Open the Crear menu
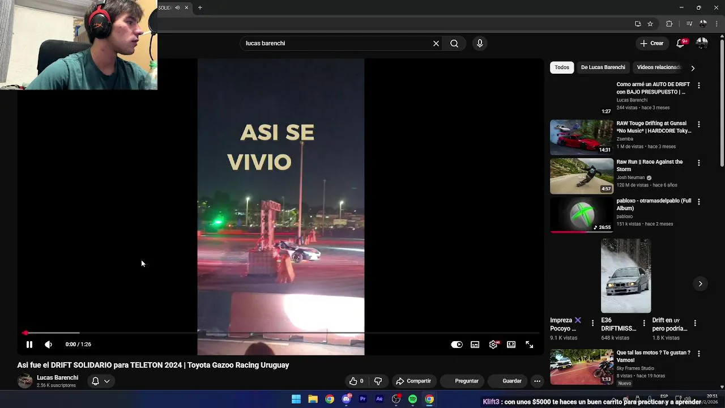The image size is (725, 408). [651, 43]
